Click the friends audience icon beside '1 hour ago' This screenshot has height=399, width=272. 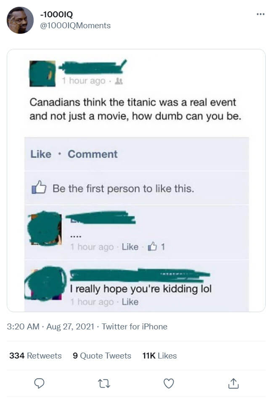(x=119, y=81)
